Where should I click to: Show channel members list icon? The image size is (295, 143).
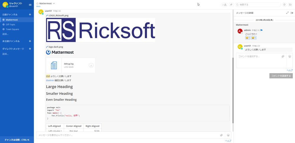[x=224, y=5]
